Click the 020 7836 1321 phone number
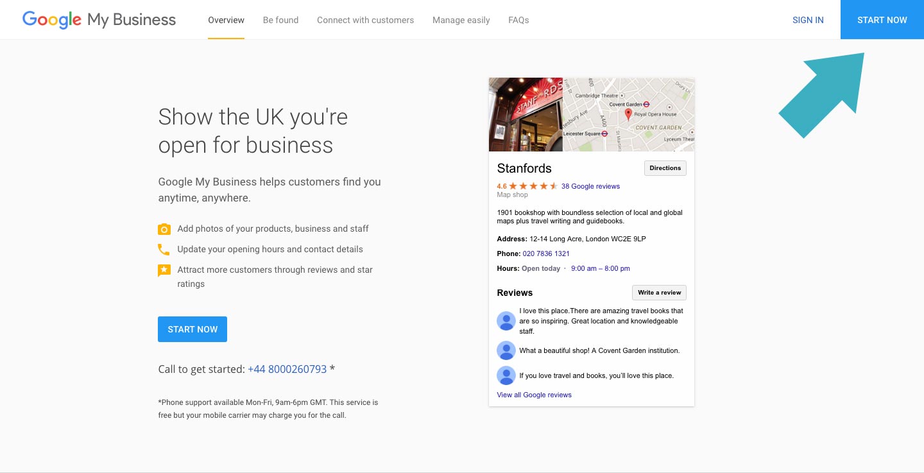Viewport: 924px width, 473px height. (x=546, y=254)
